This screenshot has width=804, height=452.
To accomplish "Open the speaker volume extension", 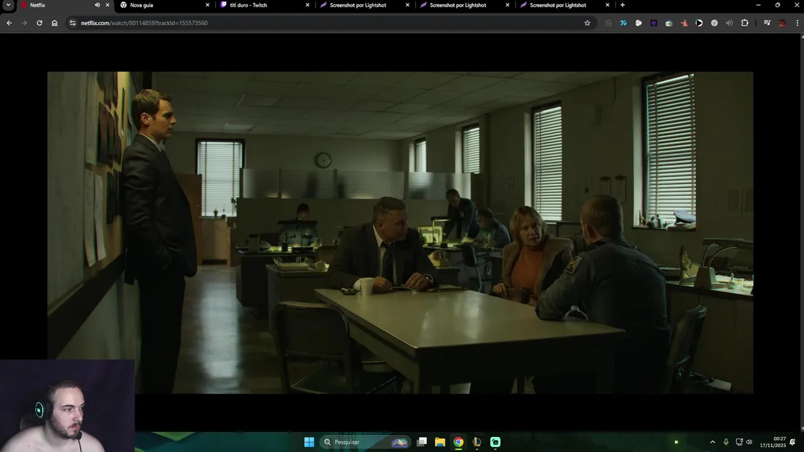I will pos(729,23).
